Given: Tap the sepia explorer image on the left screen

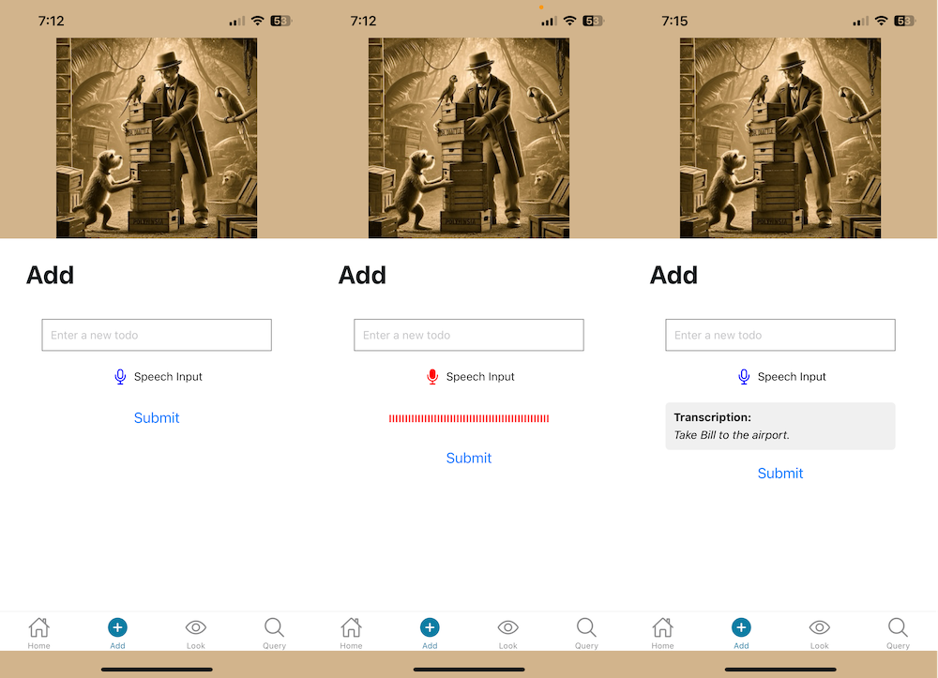Looking at the screenshot, I should [x=157, y=138].
